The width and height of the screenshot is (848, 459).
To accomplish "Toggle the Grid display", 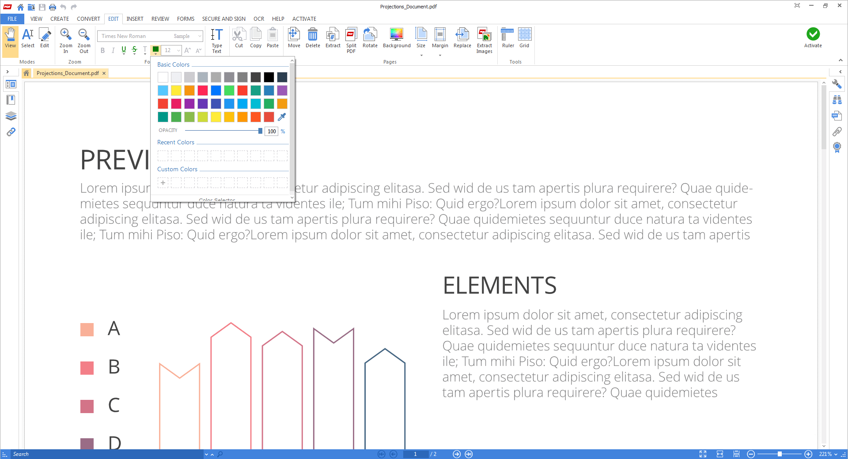I will pos(524,38).
